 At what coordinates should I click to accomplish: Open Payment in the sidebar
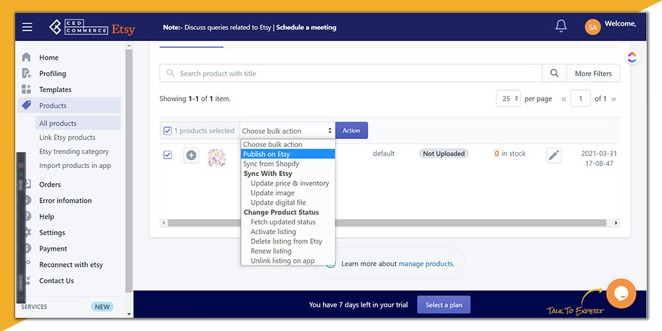coord(53,249)
